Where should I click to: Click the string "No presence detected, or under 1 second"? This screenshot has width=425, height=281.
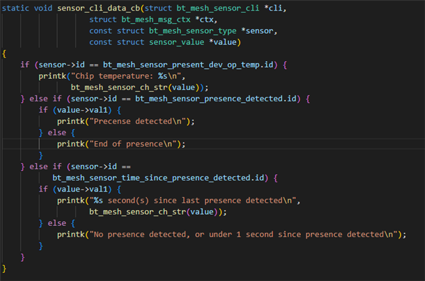[181, 235]
